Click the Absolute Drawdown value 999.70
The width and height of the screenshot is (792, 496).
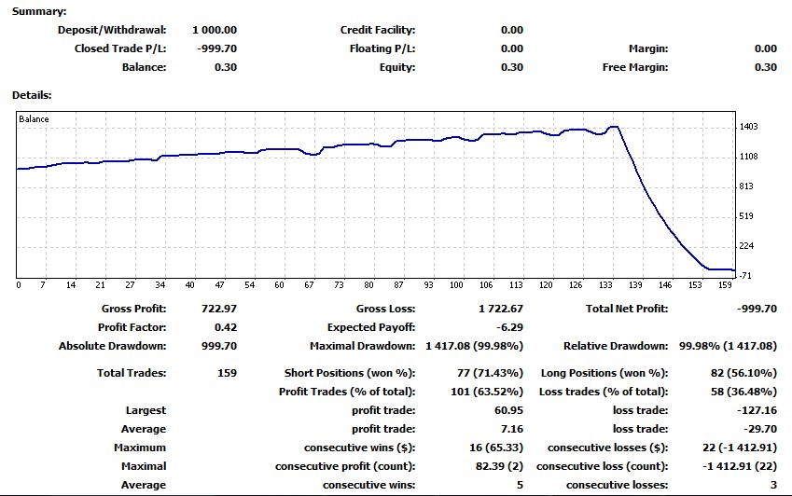click(219, 346)
